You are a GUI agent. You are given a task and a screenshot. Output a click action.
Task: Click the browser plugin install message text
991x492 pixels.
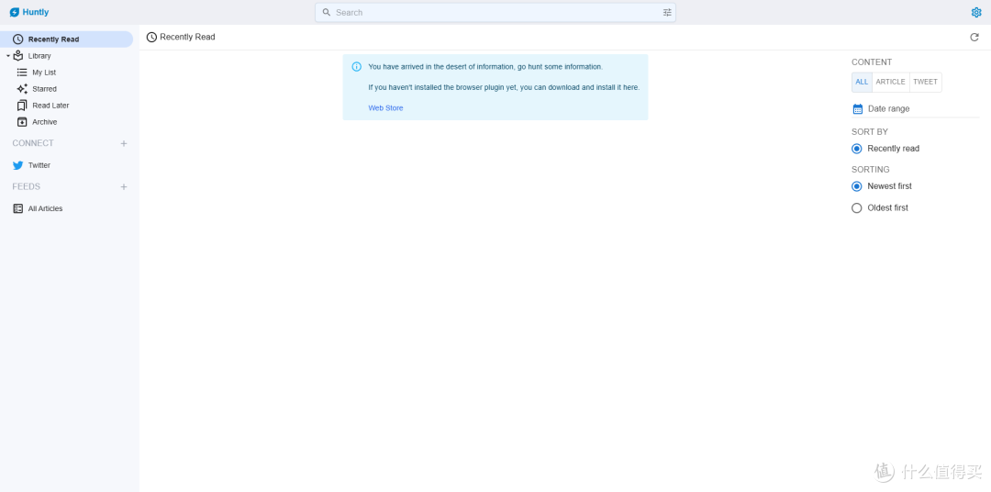504,87
